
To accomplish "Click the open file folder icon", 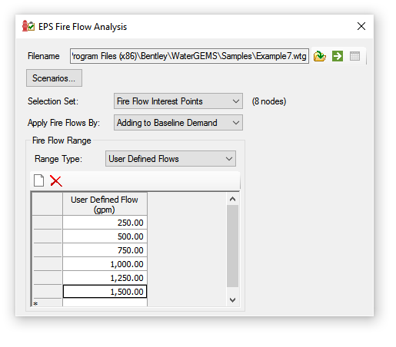I will (x=320, y=56).
